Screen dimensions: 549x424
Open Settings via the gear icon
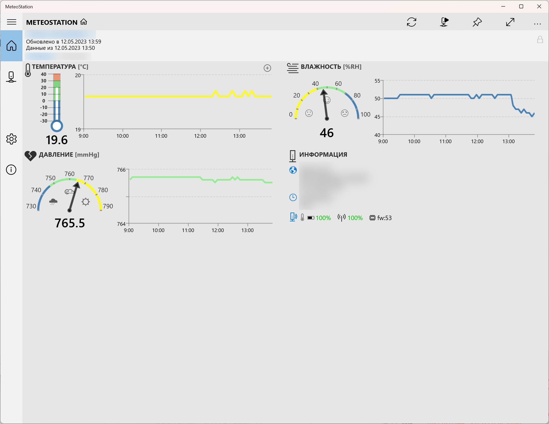(11, 139)
